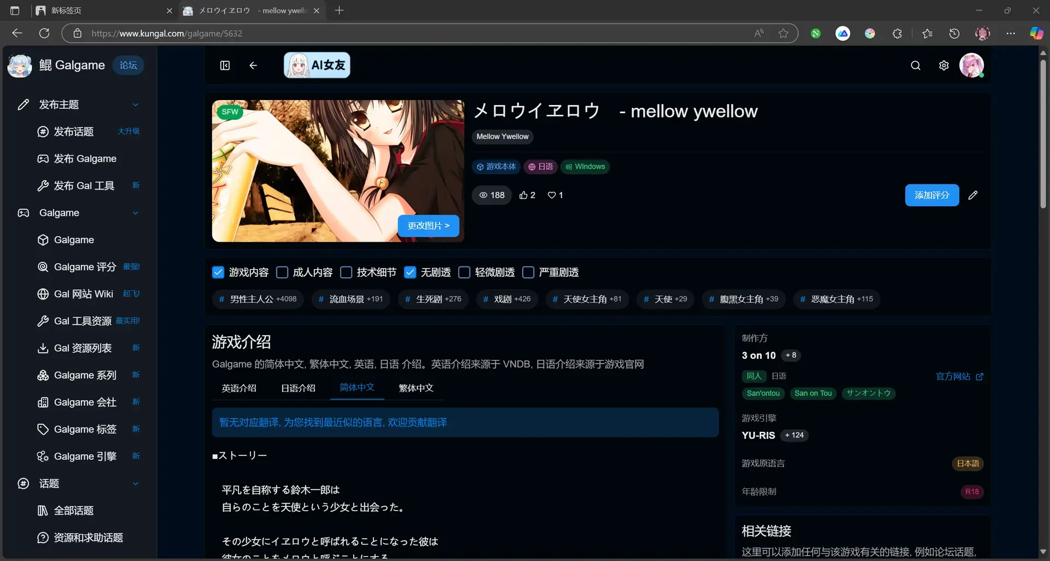Image resolution: width=1050 pixels, height=561 pixels.
Task: Uncheck the 无剧透 checkbox
Action: pyautogui.click(x=410, y=272)
